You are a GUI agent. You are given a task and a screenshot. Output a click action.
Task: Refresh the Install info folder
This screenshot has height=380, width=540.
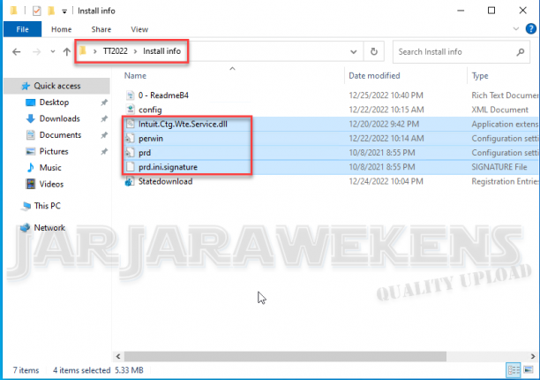tap(373, 52)
